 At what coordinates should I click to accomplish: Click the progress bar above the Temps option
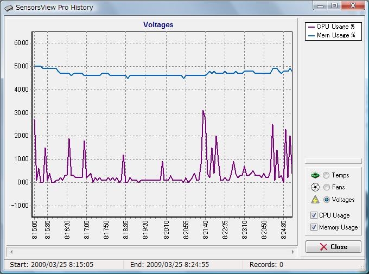333,161
